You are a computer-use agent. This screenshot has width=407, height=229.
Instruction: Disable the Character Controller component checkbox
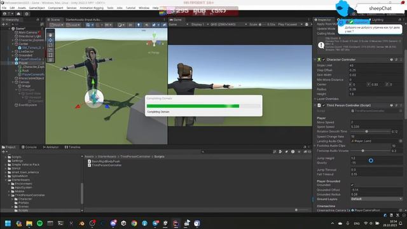tap(324, 60)
